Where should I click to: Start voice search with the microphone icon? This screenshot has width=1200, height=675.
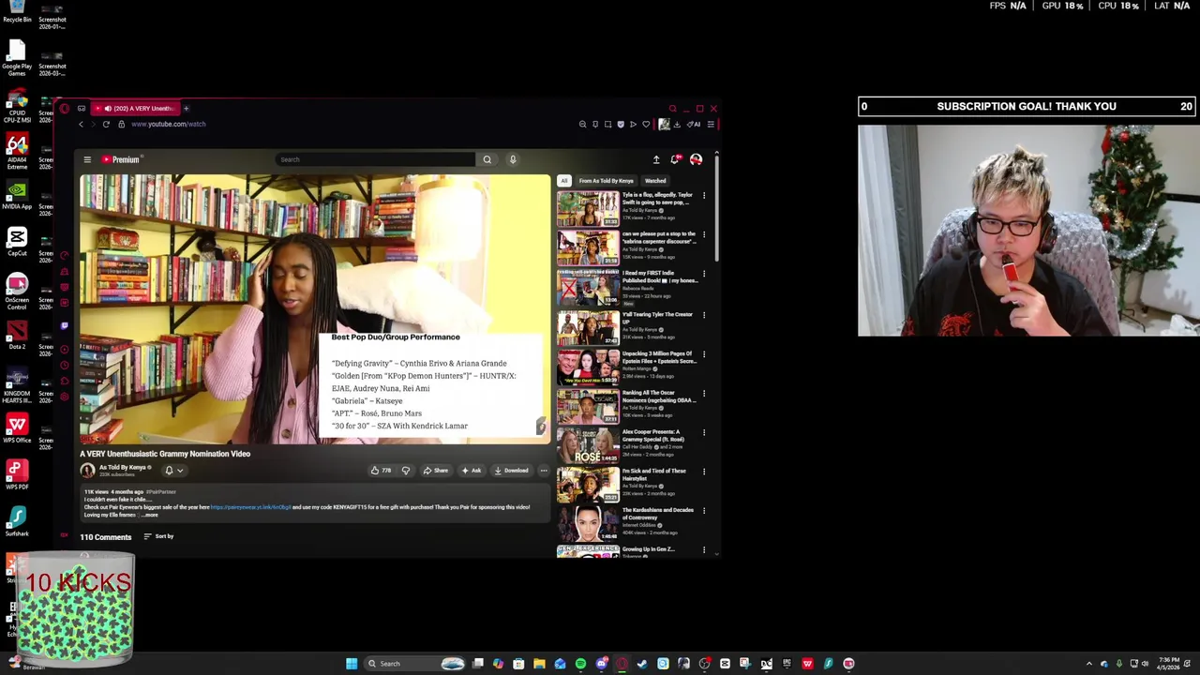coord(513,159)
